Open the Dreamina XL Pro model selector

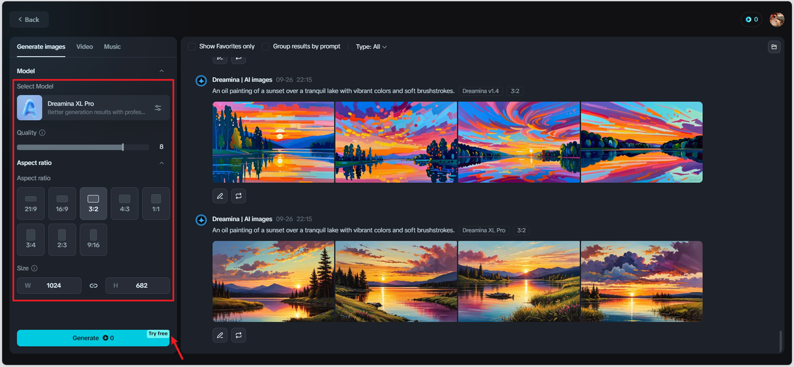tap(93, 108)
